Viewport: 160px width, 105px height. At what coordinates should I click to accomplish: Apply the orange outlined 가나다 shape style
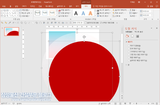tap(52, 13)
